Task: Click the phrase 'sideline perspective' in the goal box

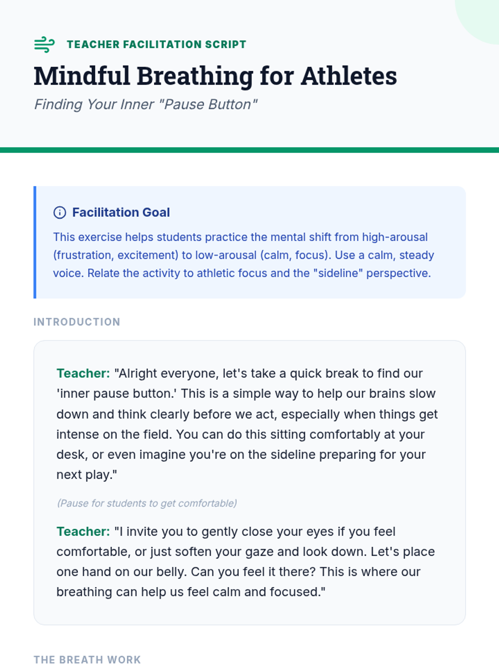Action: tap(372, 273)
